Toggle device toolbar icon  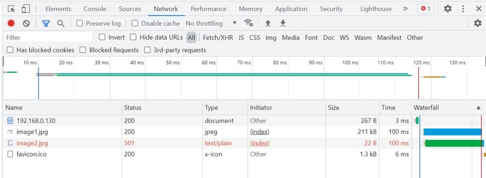[26, 9]
